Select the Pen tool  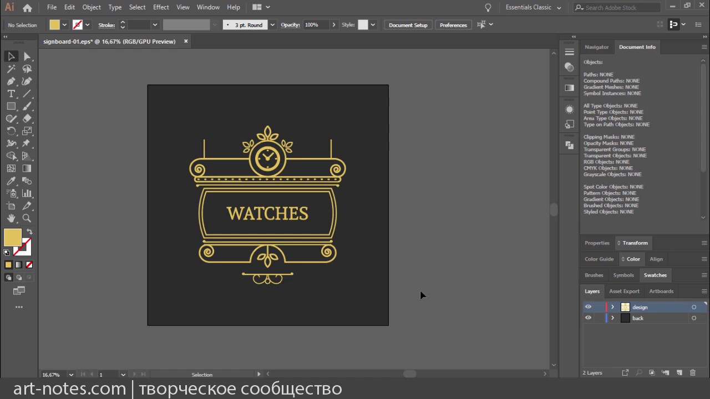[x=11, y=81]
